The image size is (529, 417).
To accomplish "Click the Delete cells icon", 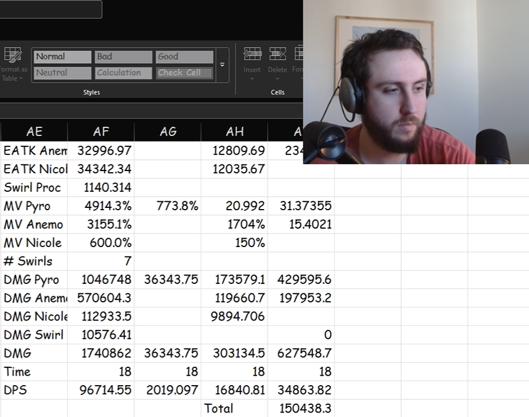I will (277, 54).
